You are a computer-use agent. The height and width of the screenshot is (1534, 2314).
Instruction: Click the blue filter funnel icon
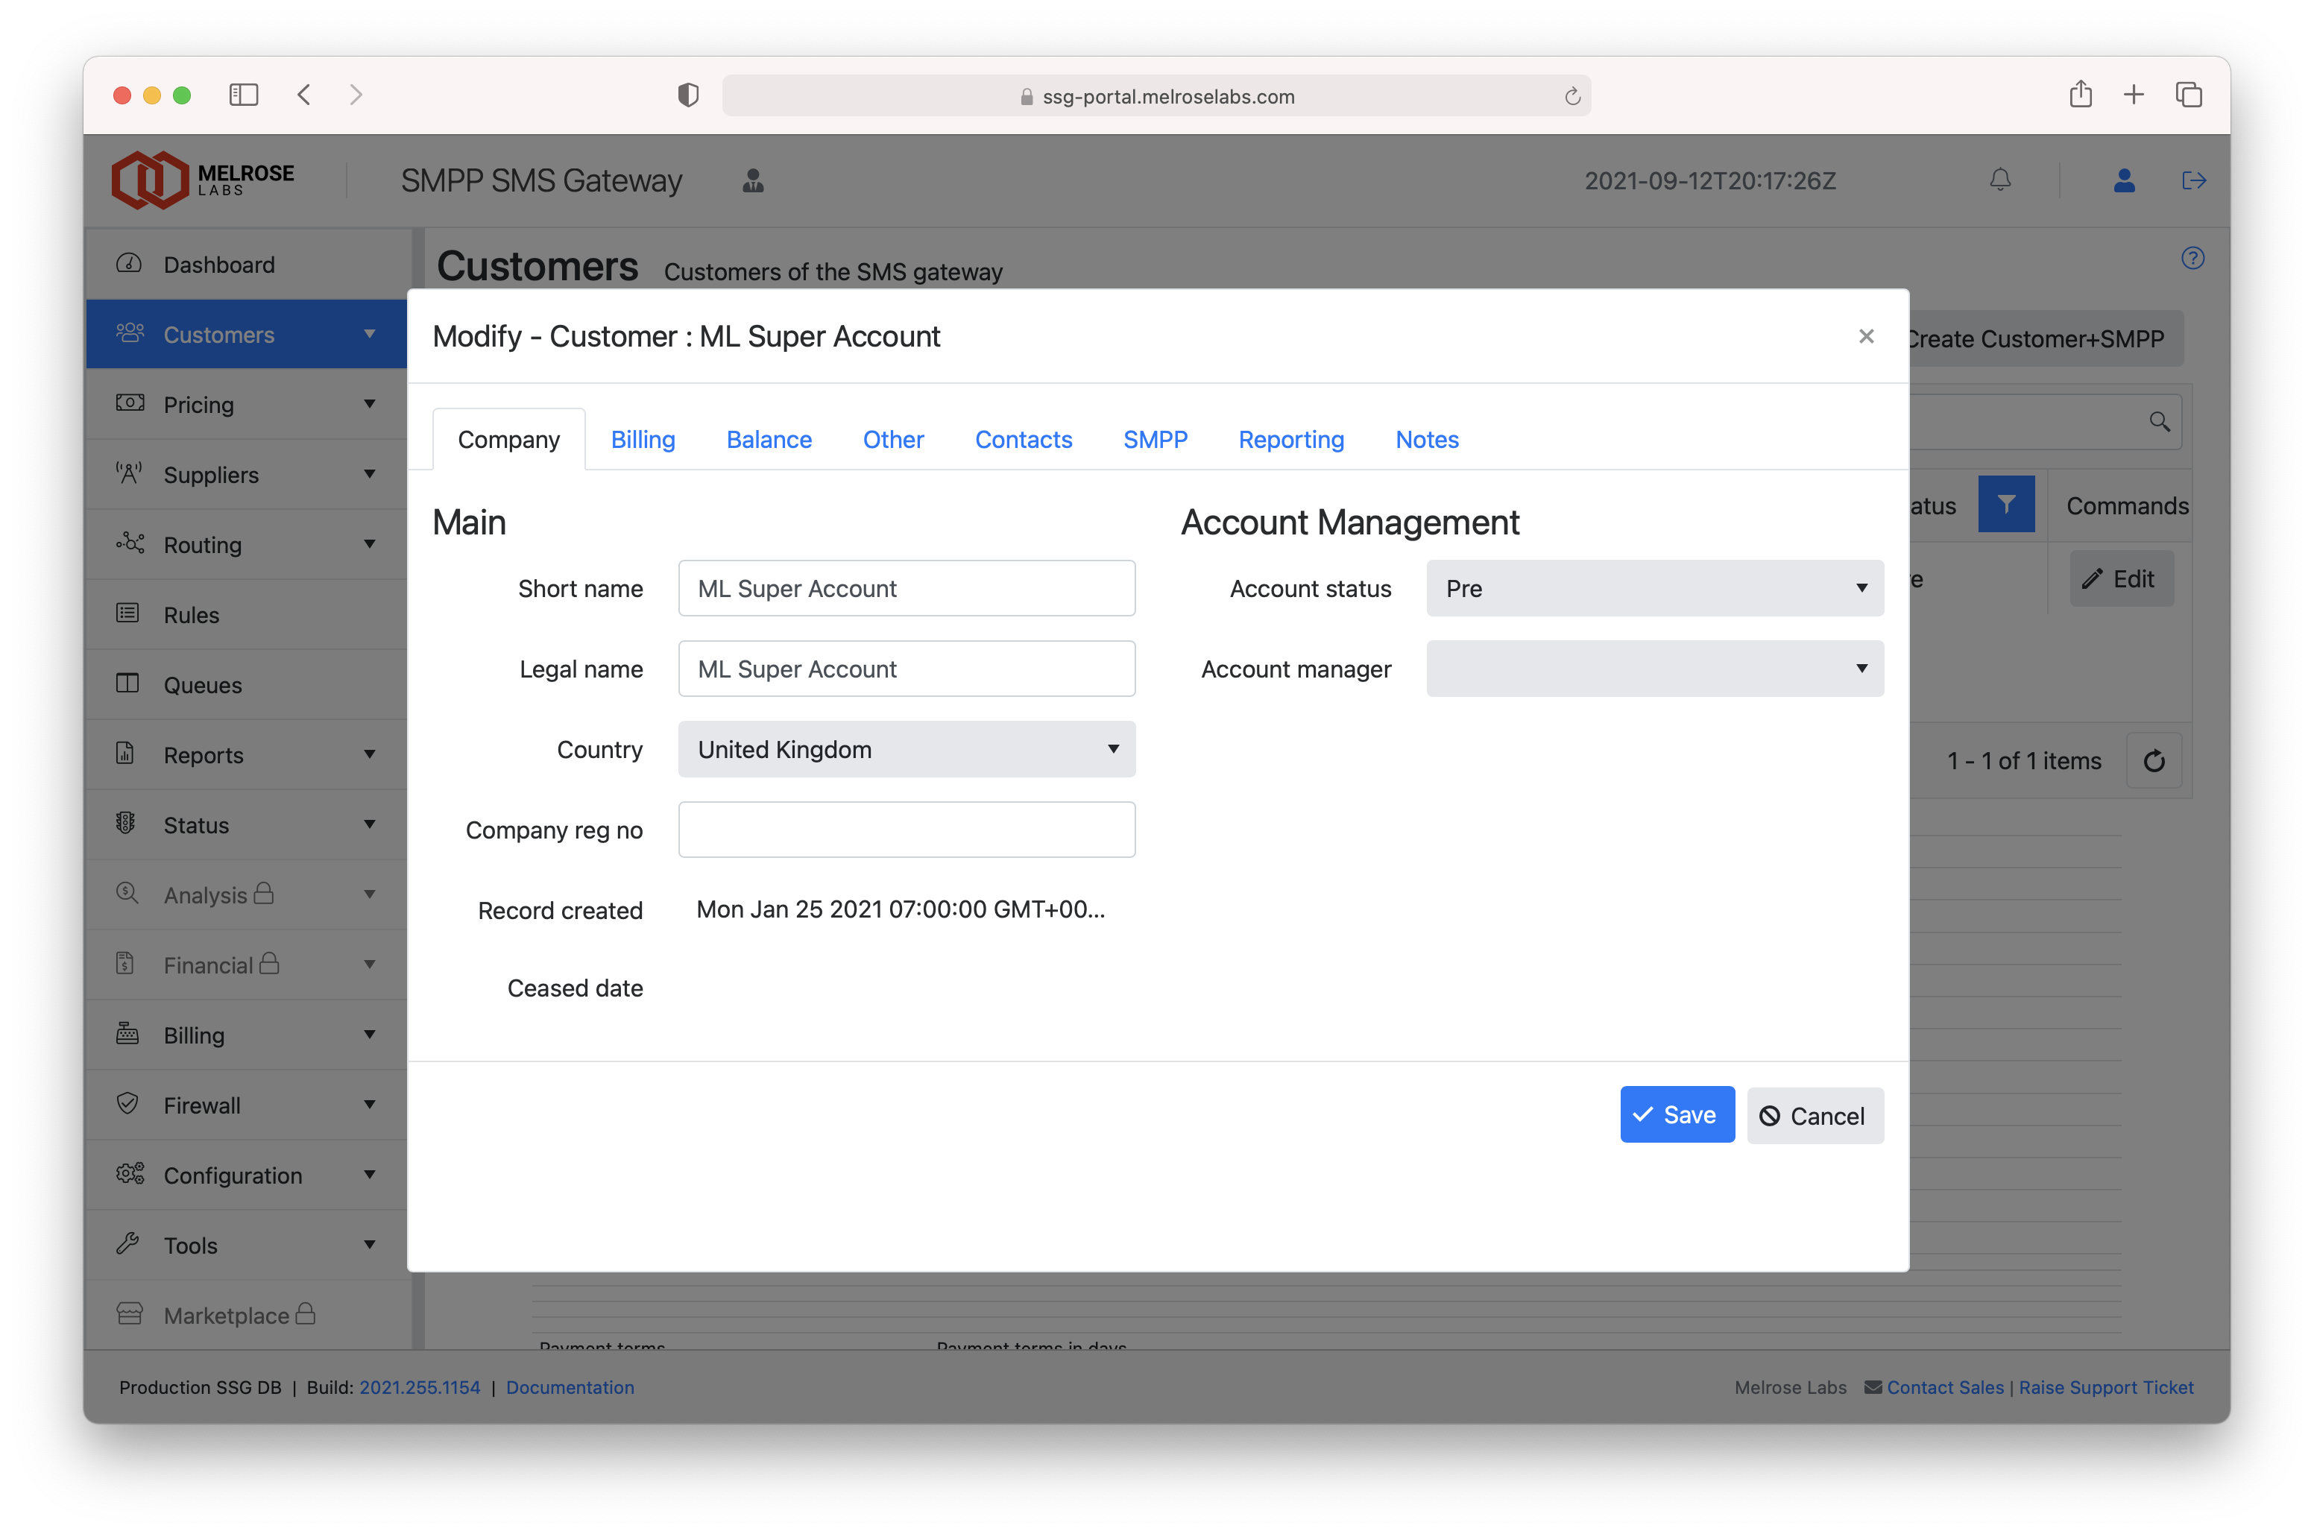pyautogui.click(x=2006, y=505)
